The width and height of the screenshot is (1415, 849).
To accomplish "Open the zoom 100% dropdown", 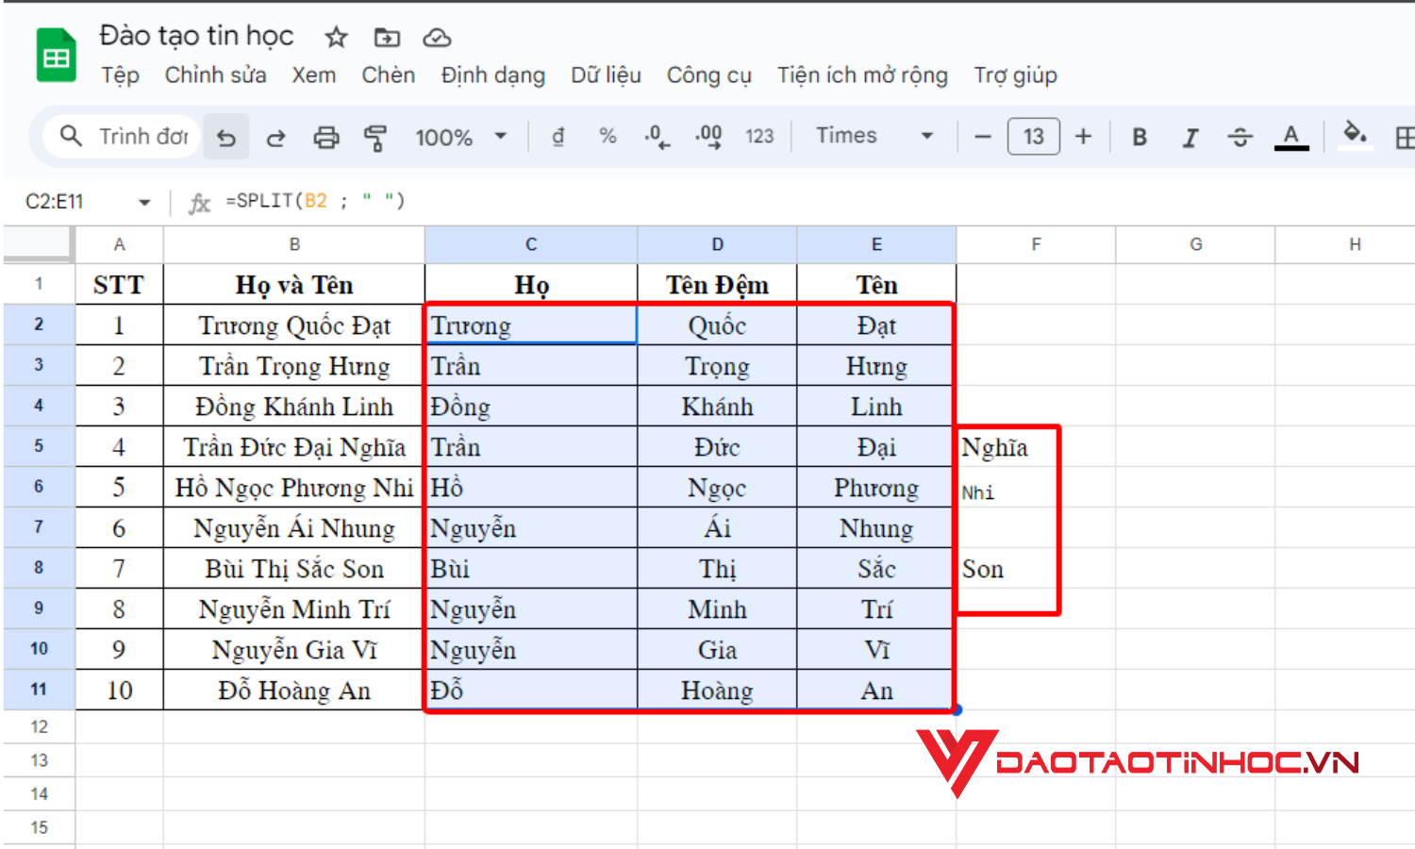I will pyautogui.click(x=461, y=138).
